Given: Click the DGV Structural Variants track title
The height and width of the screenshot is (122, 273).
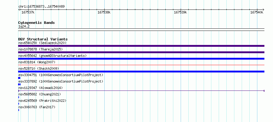Looking at the screenshot, I should coord(43,39).
